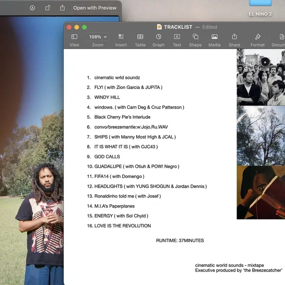This screenshot has height=285, width=285.
Task: Click the Open with Preview button
Action: 95,8
